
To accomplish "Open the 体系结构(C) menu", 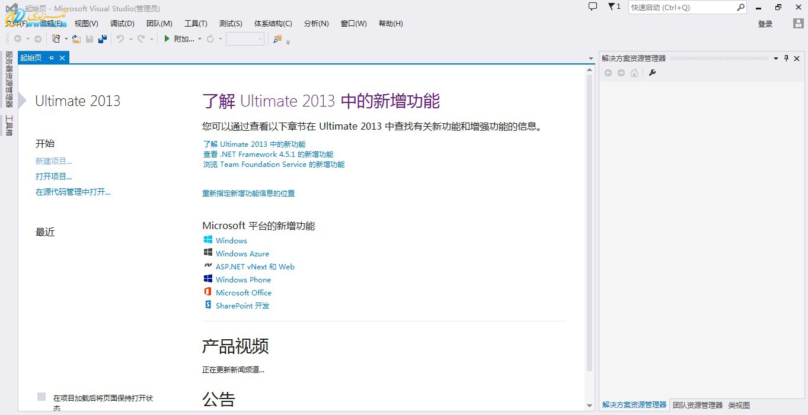I will (x=273, y=24).
